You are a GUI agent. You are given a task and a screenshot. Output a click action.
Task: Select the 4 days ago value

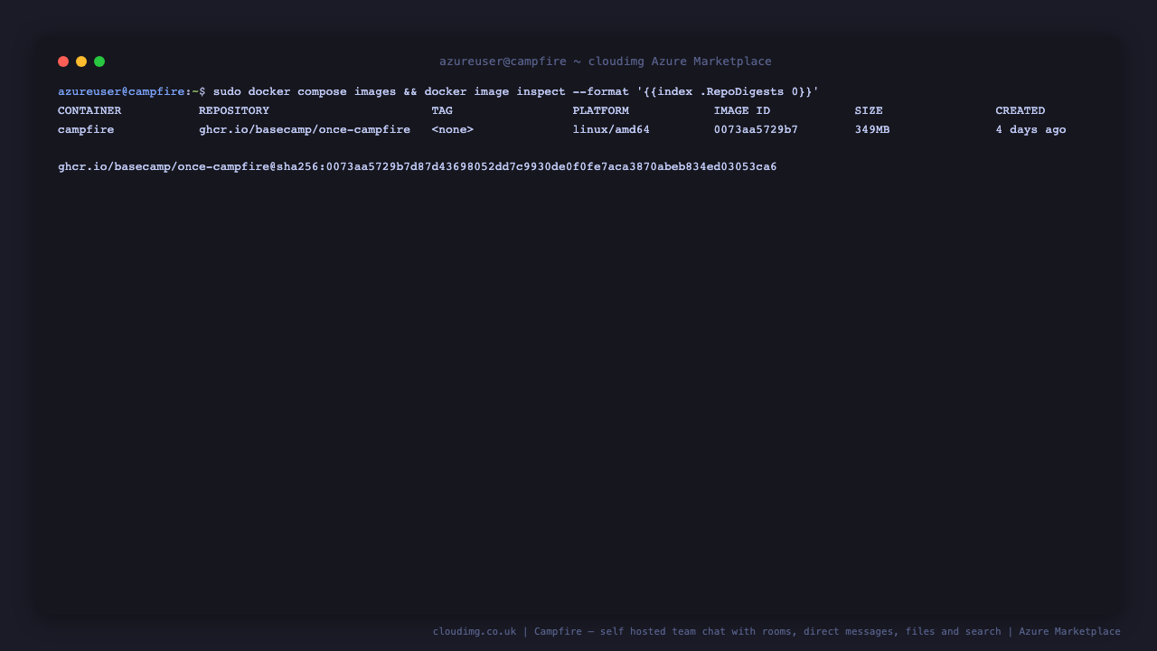coord(1031,129)
